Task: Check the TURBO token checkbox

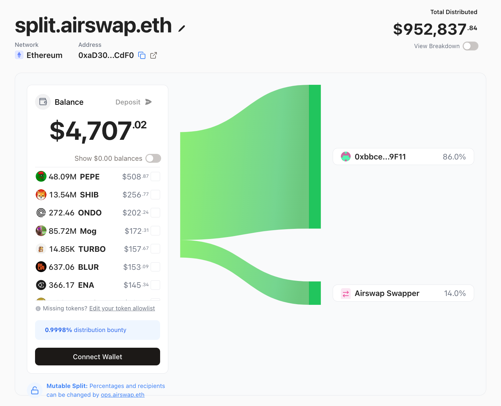Action: tap(155, 249)
